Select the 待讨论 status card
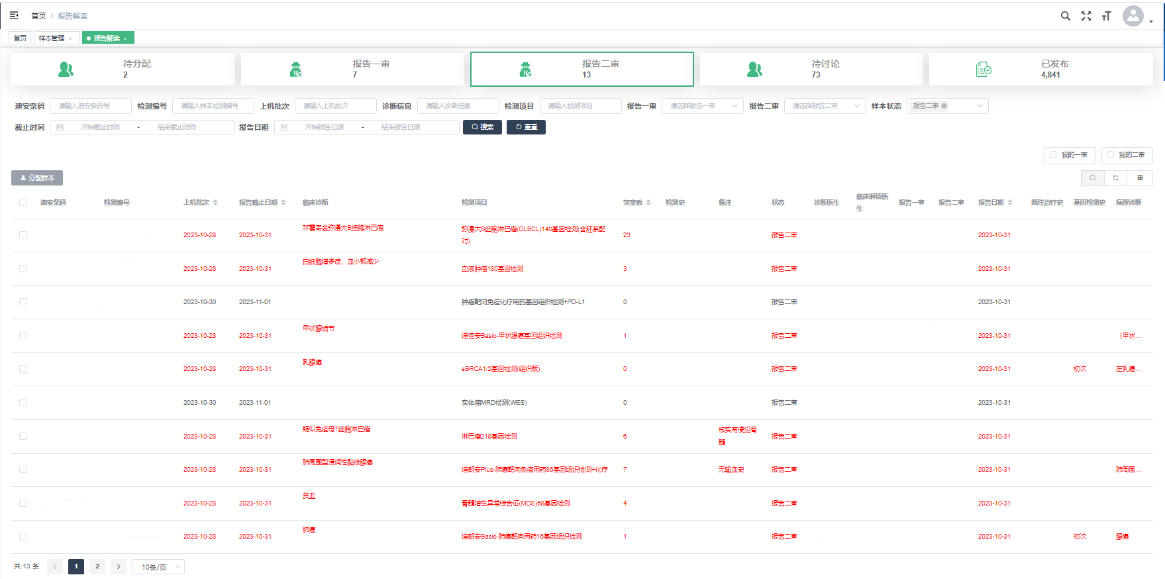 pos(811,69)
